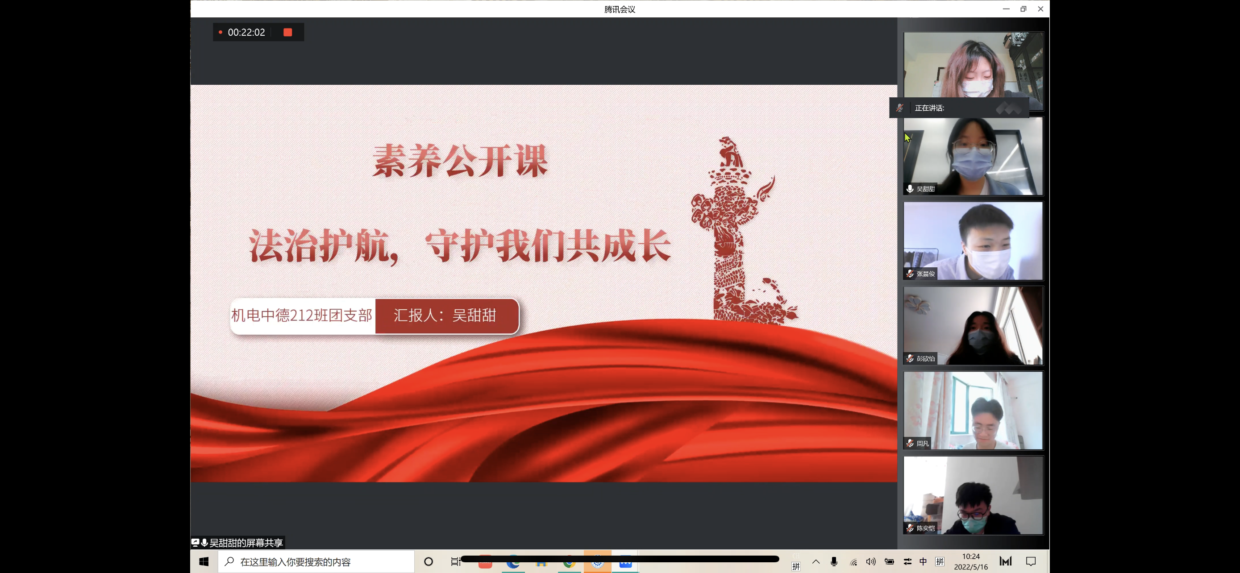The image size is (1240, 573).
Task: Click the muted microphone icon beside 正在讲话
Action: pyautogui.click(x=899, y=108)
